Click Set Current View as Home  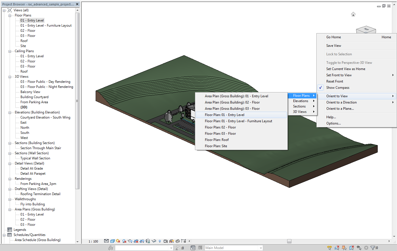coord(346,69)
